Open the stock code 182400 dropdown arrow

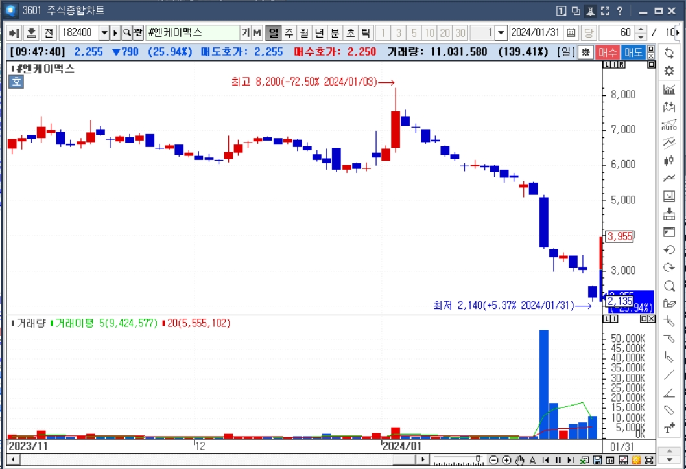pos(104,32)
